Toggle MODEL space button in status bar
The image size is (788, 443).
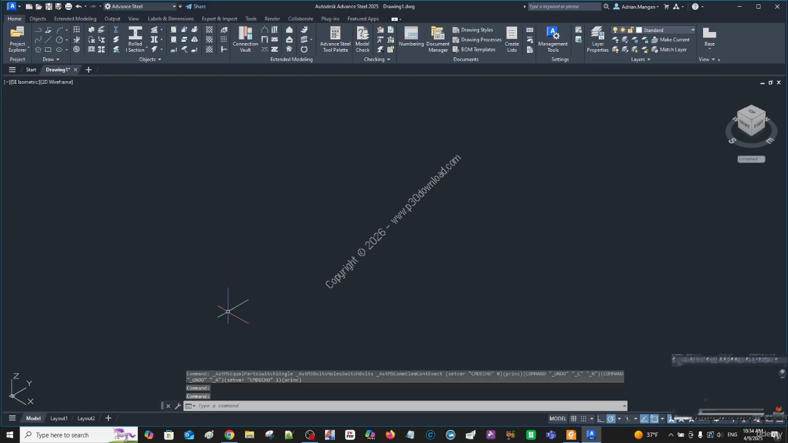point(558,419)
